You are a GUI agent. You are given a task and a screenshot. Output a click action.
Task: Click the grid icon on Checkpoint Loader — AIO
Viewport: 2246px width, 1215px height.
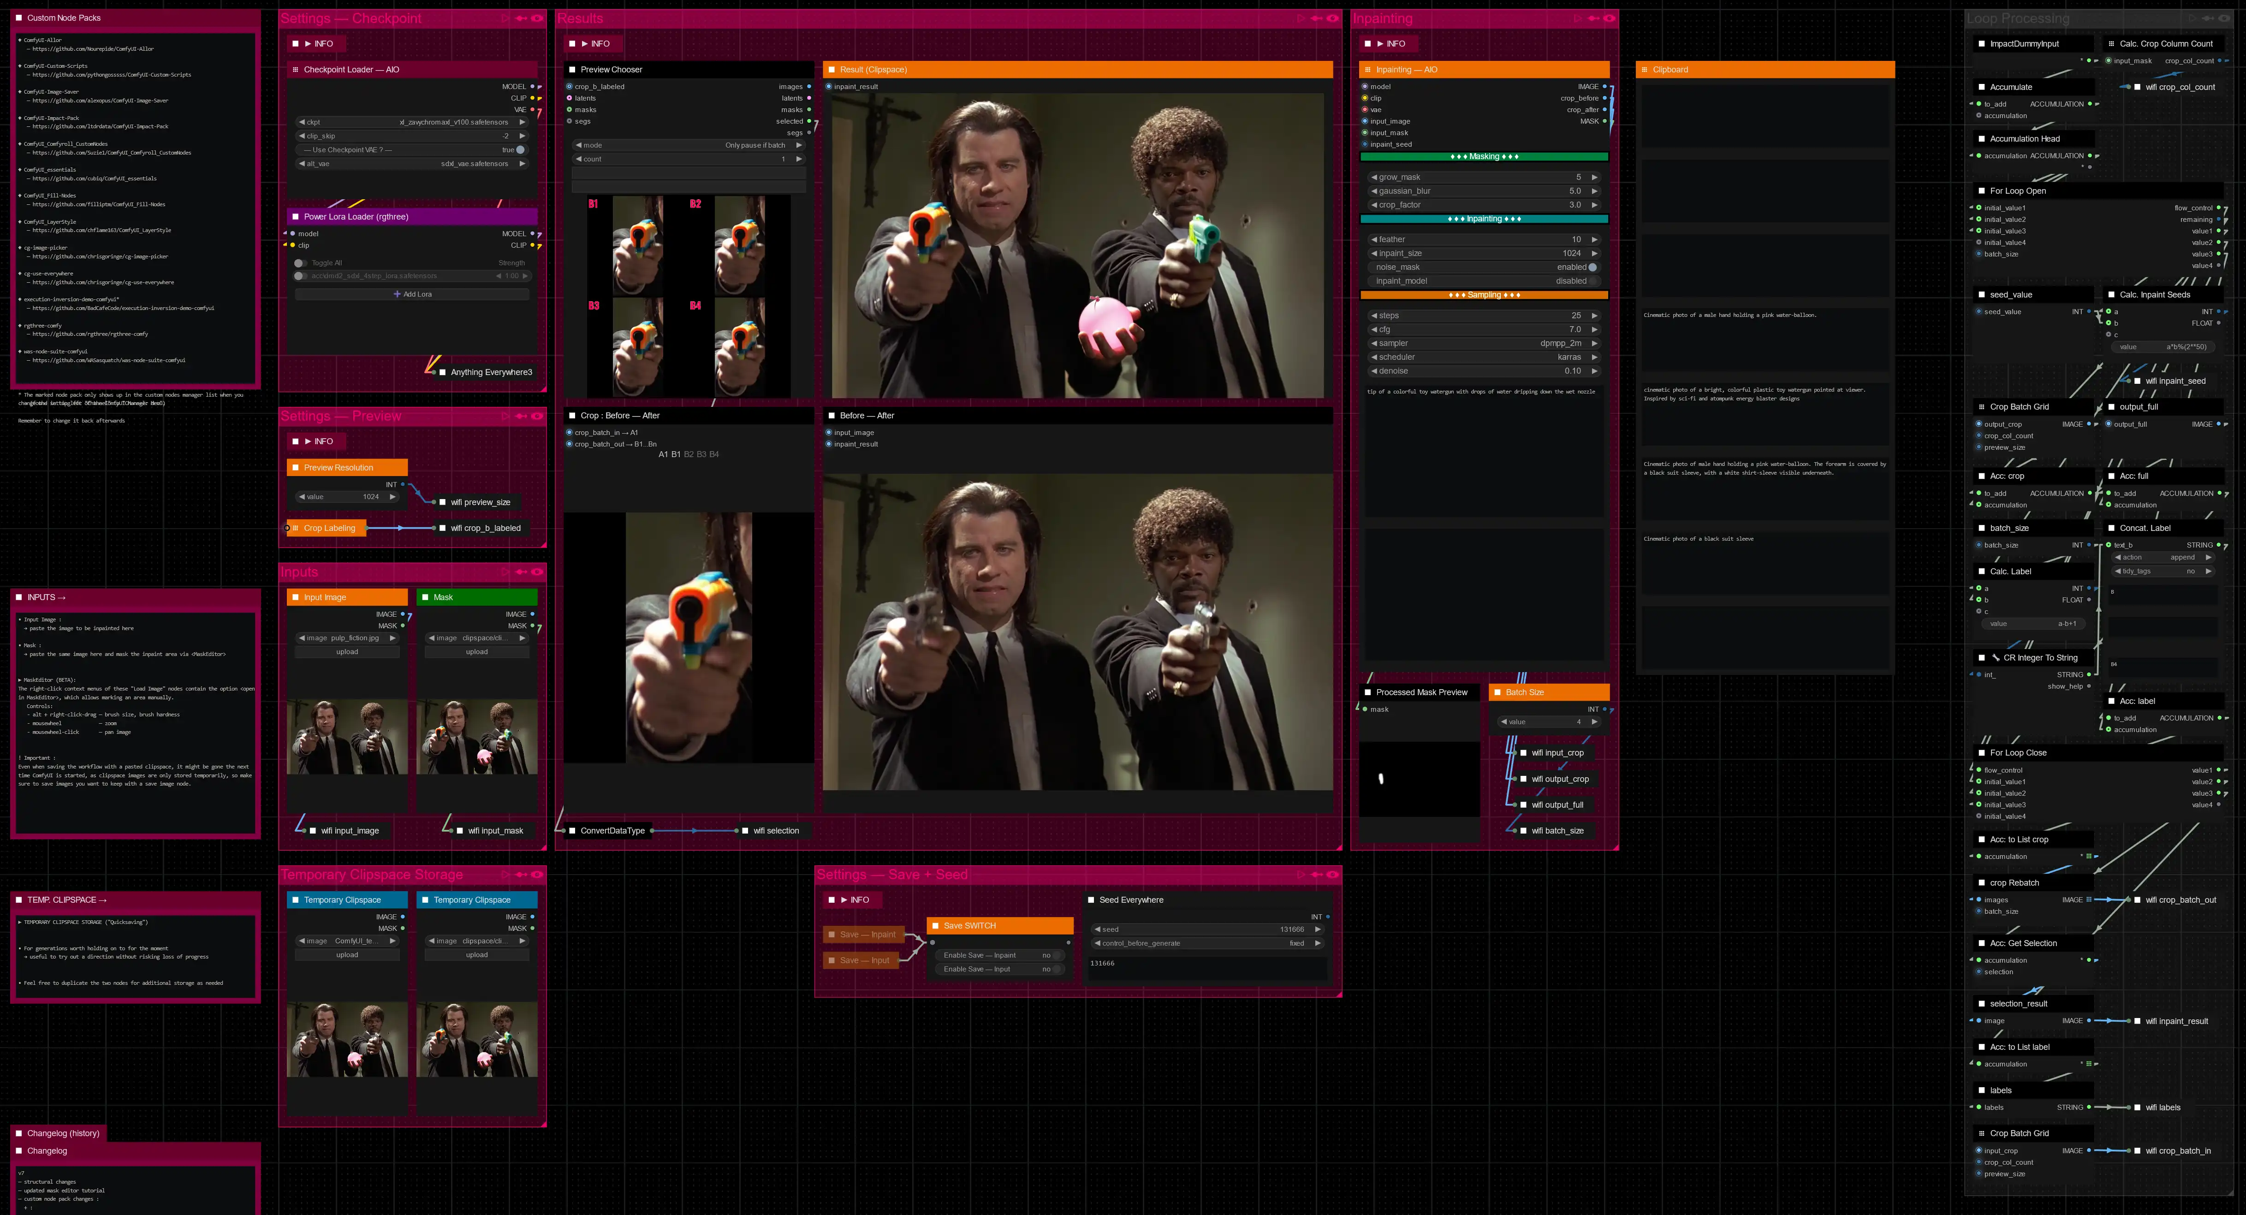(296, 70)
